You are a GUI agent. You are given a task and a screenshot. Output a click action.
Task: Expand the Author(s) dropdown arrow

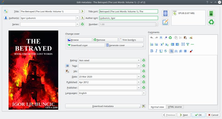tap(77, 18)
